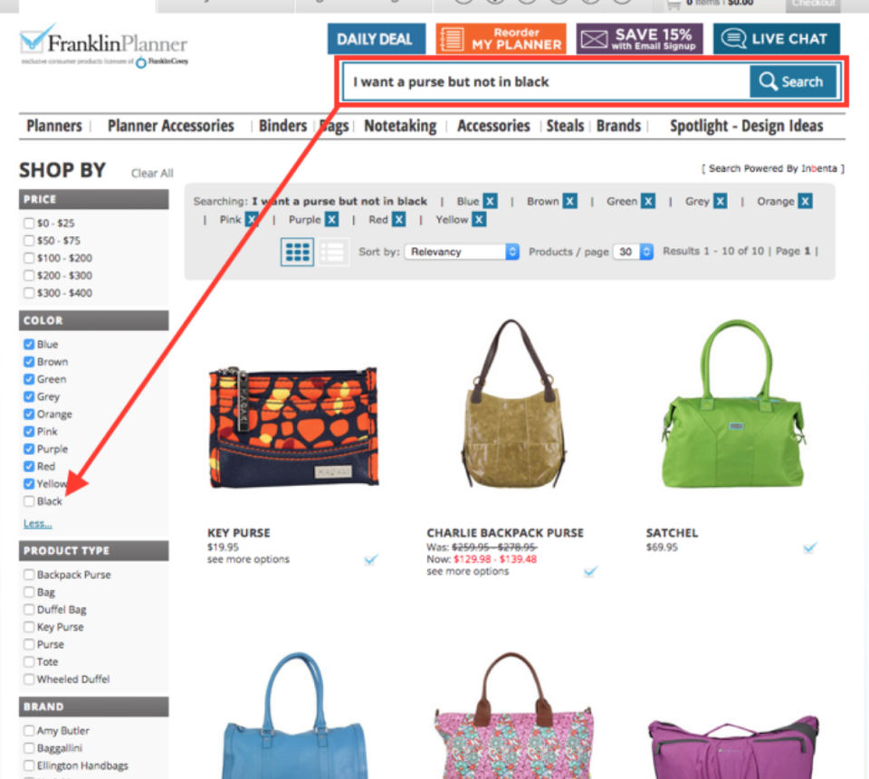This screenshot has width=869, height=779.
Task: Click the search query input field
Action: tap(547, 82)
